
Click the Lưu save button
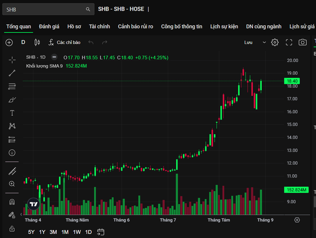(248, 42)
